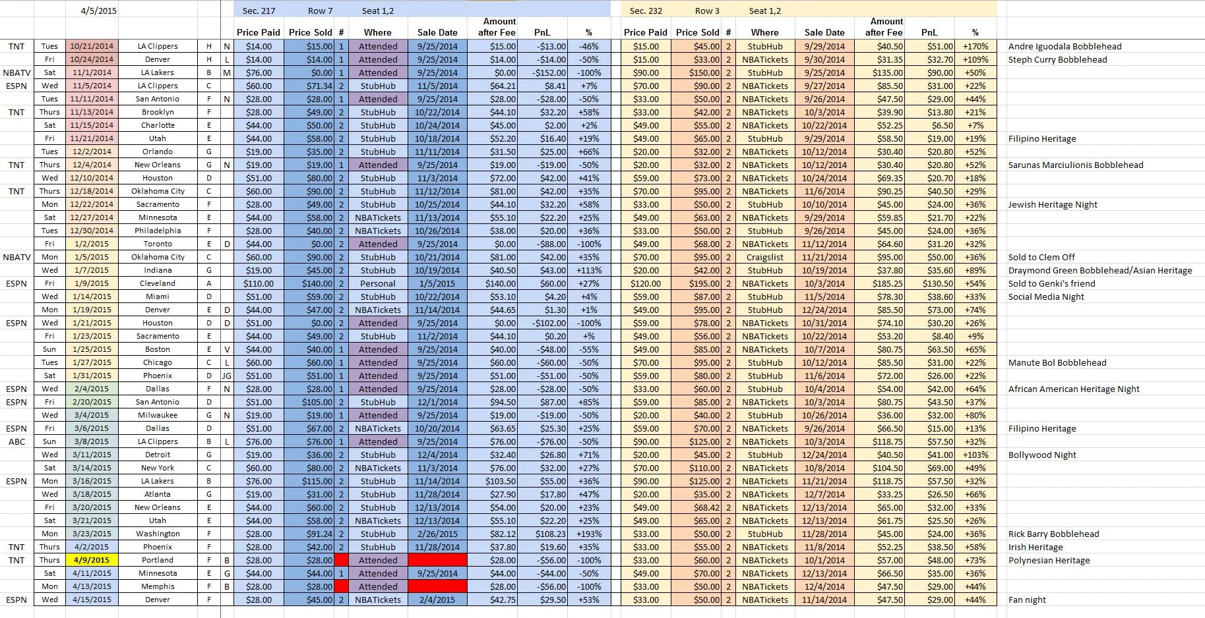
Task: Select the $68.42 price sold cell
Action: (x=696, y=507)
